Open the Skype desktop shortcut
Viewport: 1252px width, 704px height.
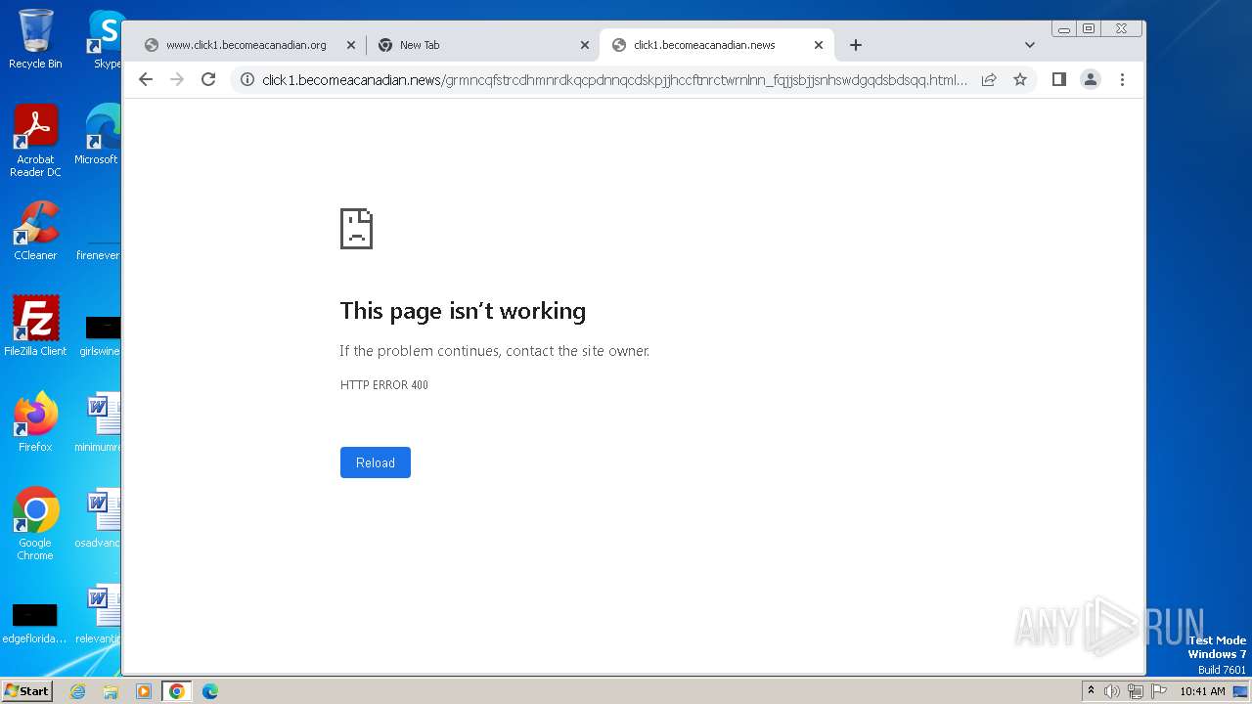(x=106, y=39)
